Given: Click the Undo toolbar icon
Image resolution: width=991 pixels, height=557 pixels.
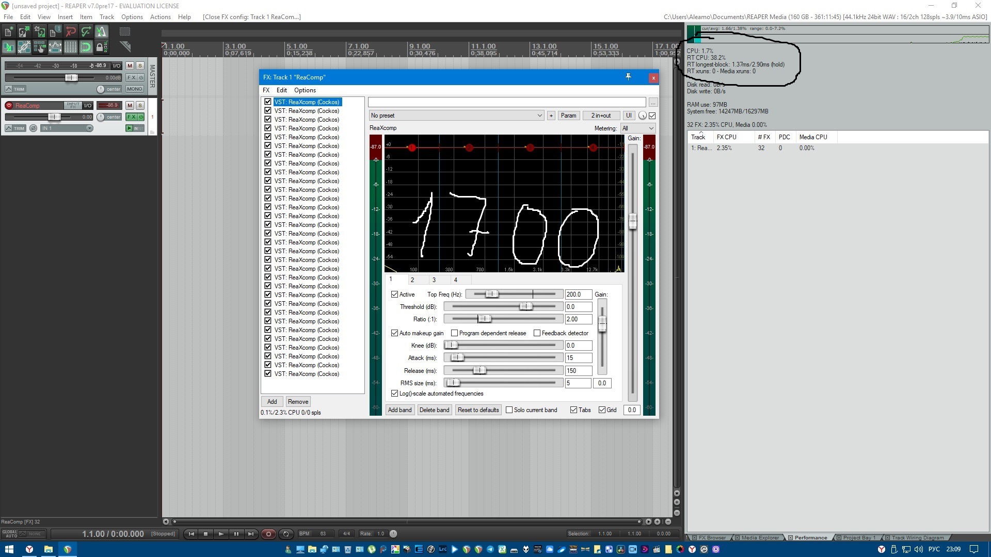Looking at the screenshot, I should 71,32.
